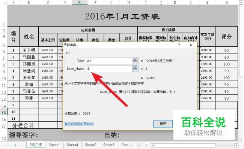Click the name cell 马亚阁
This screenshot has height=149, width=244.
(29, 71)
